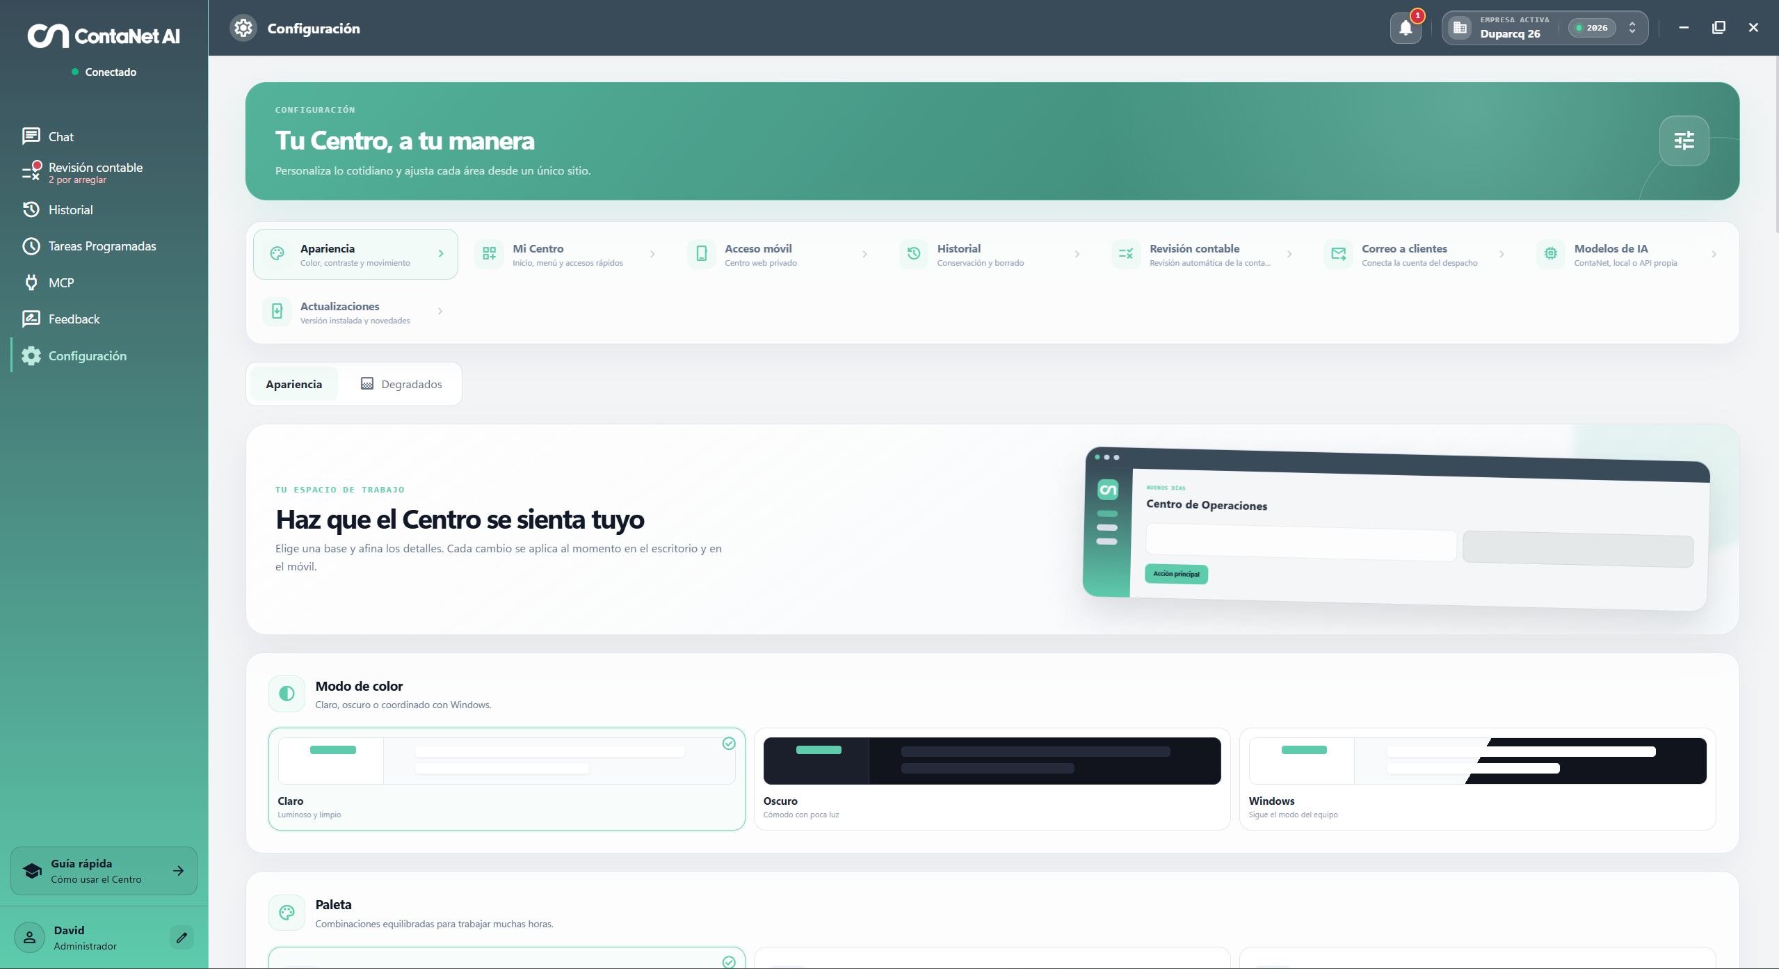Screen dimensions: 1779x969
Task: Open the Acceso móvil settings category
Action: [x=780, y=254]
